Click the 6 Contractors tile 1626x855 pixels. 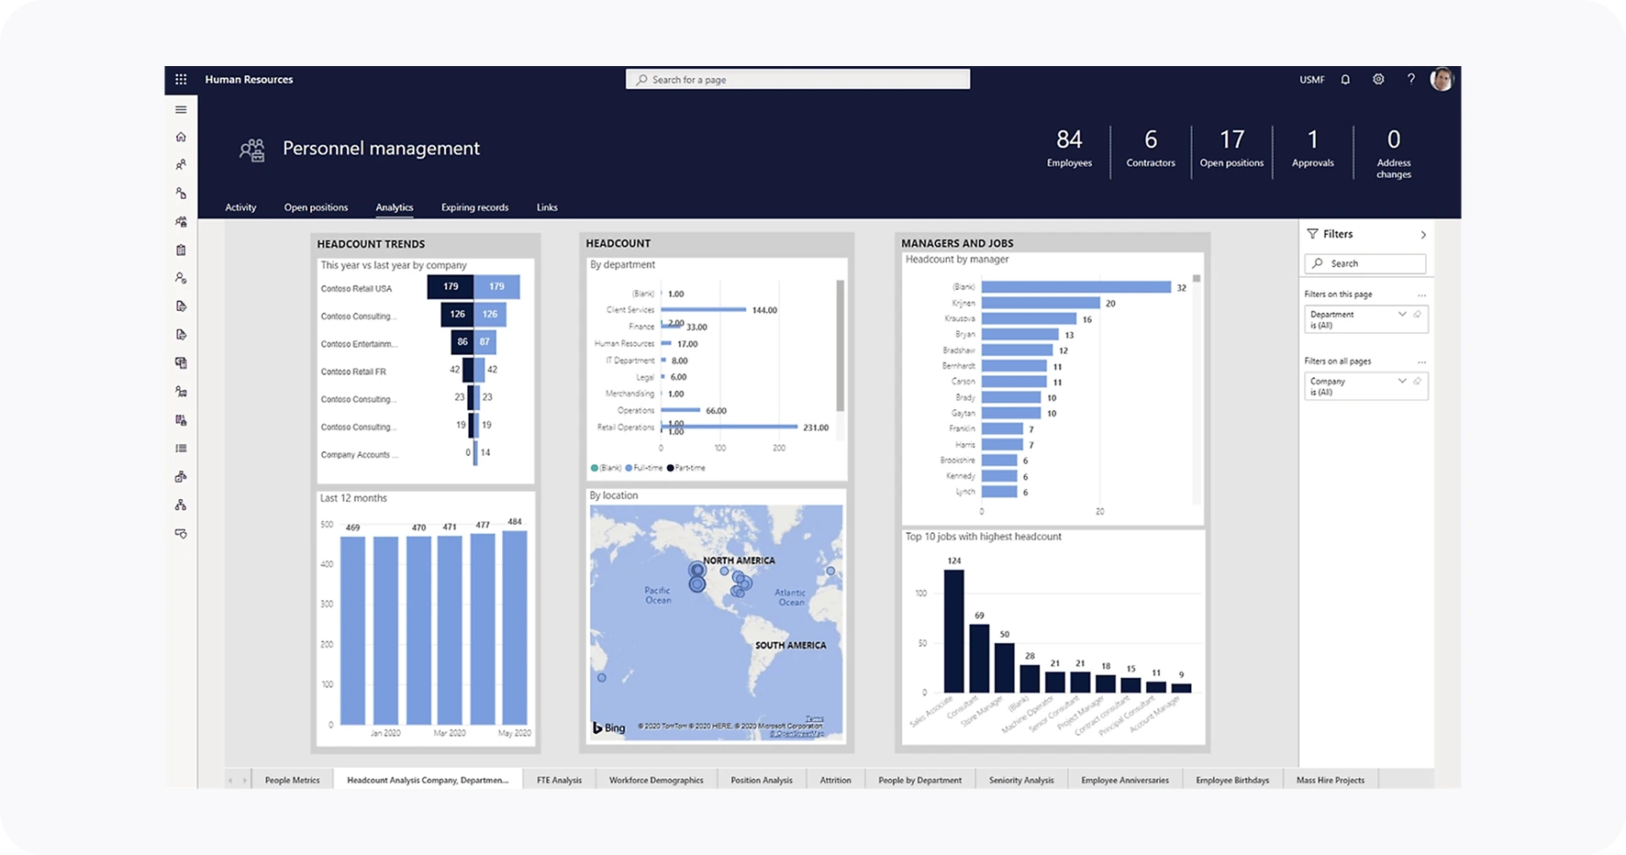click(1151, 150)
